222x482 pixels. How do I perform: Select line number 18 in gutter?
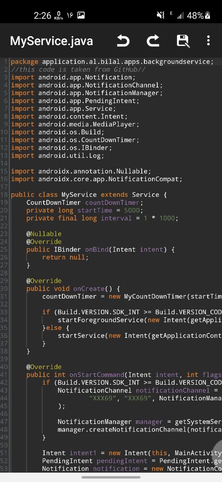click(4, 195)
